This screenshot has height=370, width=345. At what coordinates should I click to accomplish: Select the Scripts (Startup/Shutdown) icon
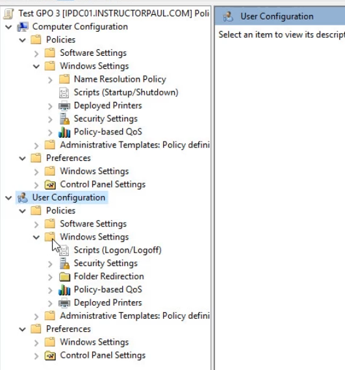[64, 92]
